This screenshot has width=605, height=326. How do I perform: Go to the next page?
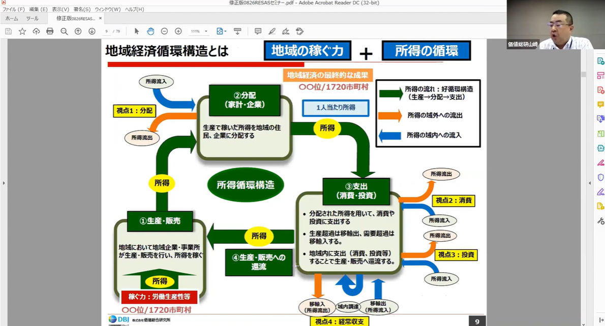(x=92, y=31)
